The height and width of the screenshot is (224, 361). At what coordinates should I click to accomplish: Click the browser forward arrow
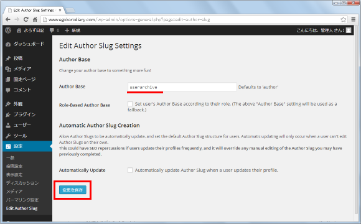[17, 19]
